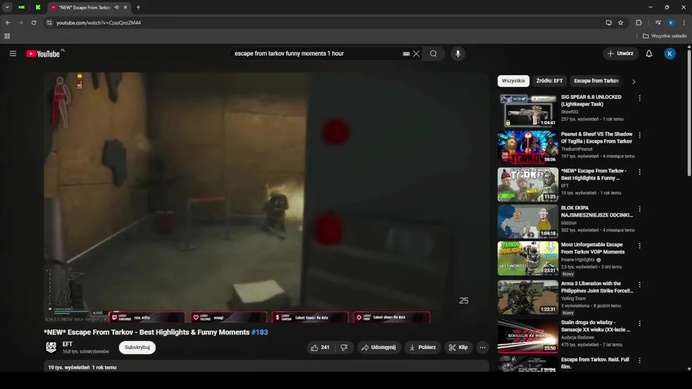Like the video with thumbs up
Image resolution: width=692 pixels, height=389 pixels.
[320, 347]
